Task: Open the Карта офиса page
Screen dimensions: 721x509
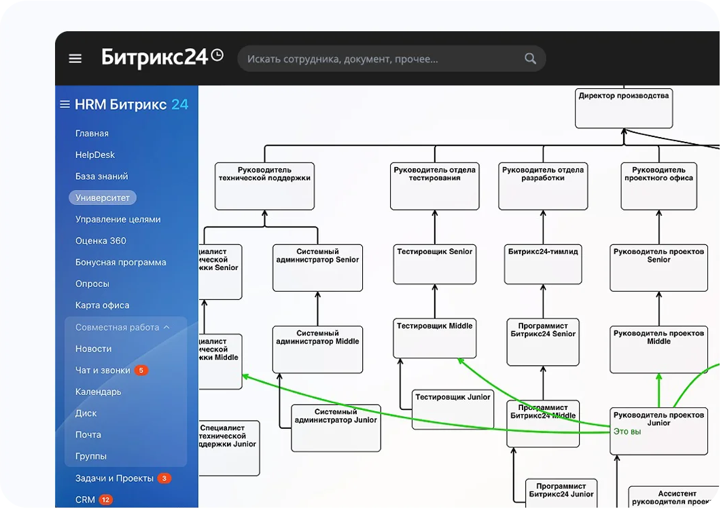Action: [102, 305]
